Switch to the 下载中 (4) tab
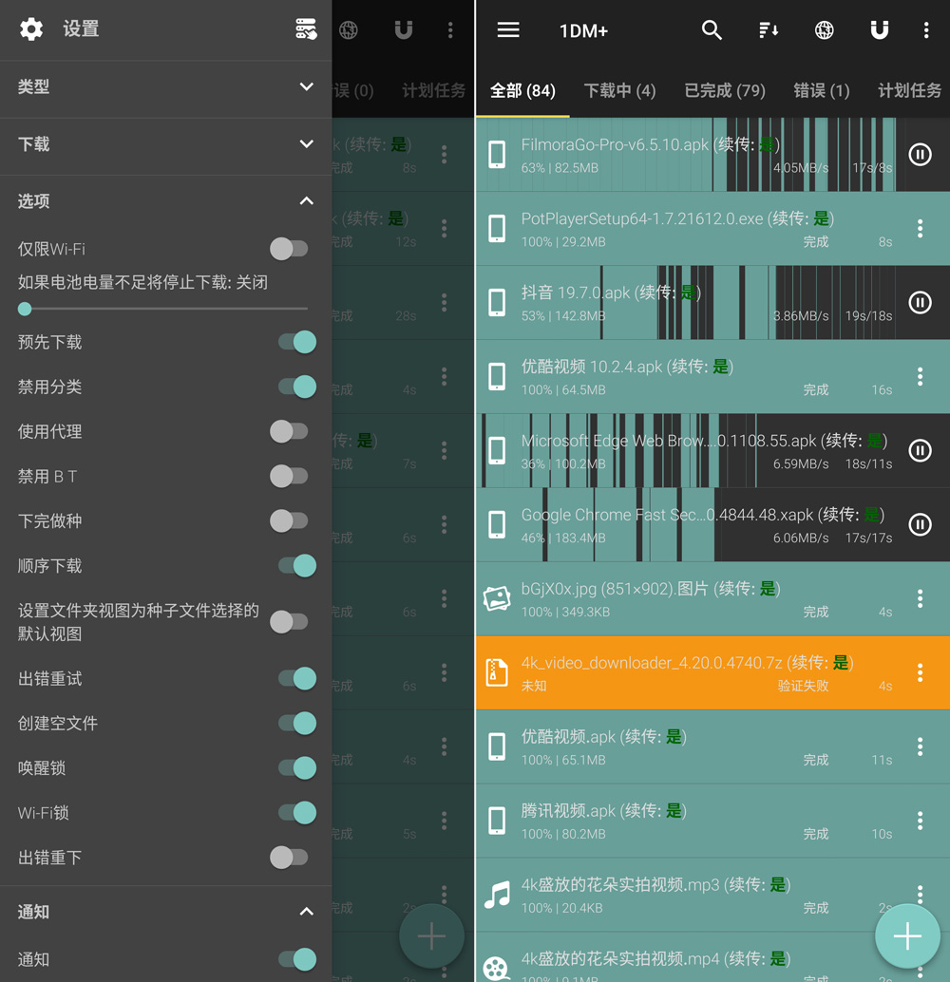Viewport: 950px width, 982px height. (x=619, y=91)
